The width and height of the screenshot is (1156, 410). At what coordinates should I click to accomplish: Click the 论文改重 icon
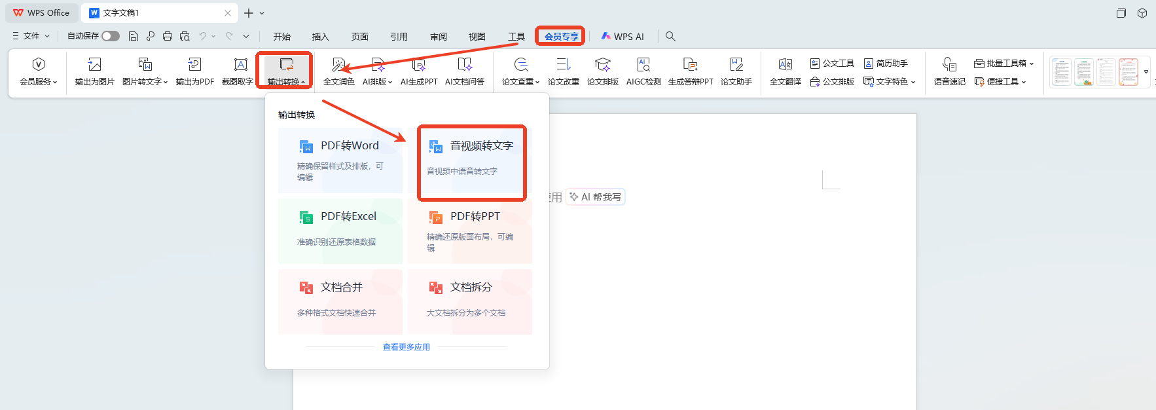564,64
